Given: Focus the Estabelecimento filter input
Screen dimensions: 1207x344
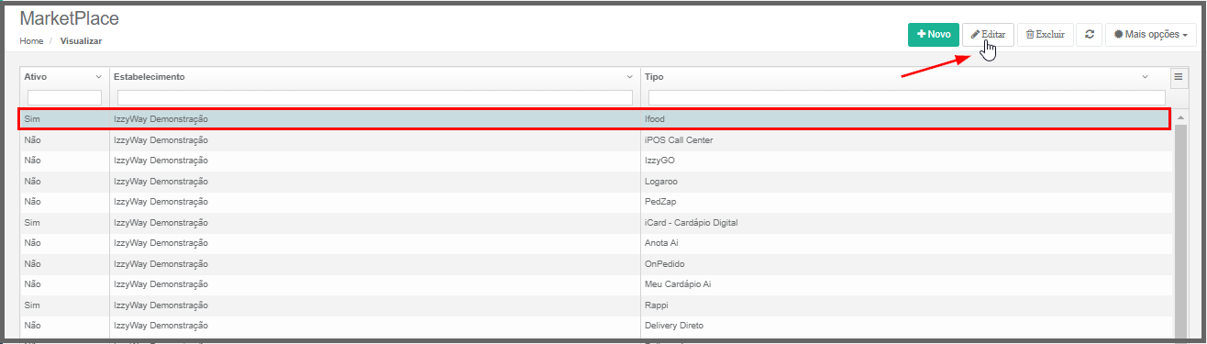Looking at the screenshot, I should 375,97.
